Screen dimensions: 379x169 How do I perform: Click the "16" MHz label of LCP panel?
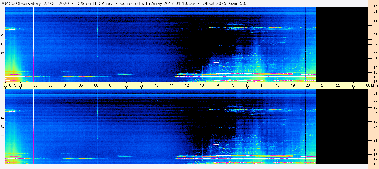[x=375, y=164]
